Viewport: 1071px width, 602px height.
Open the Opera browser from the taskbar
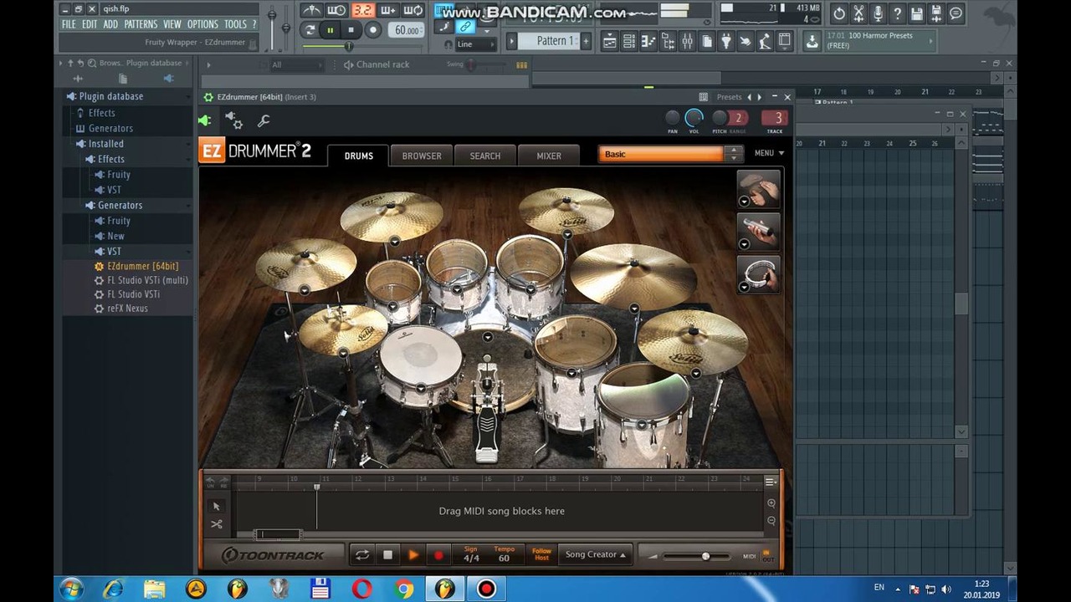pyautogui.click(x=361, y=589)
